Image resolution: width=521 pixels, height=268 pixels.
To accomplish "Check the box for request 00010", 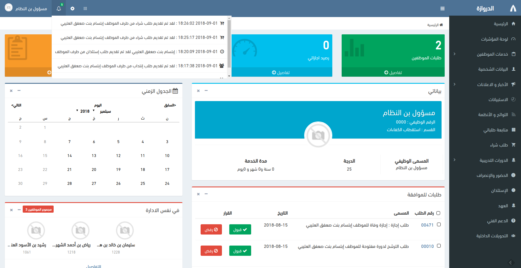I will [x=439, y=246].
